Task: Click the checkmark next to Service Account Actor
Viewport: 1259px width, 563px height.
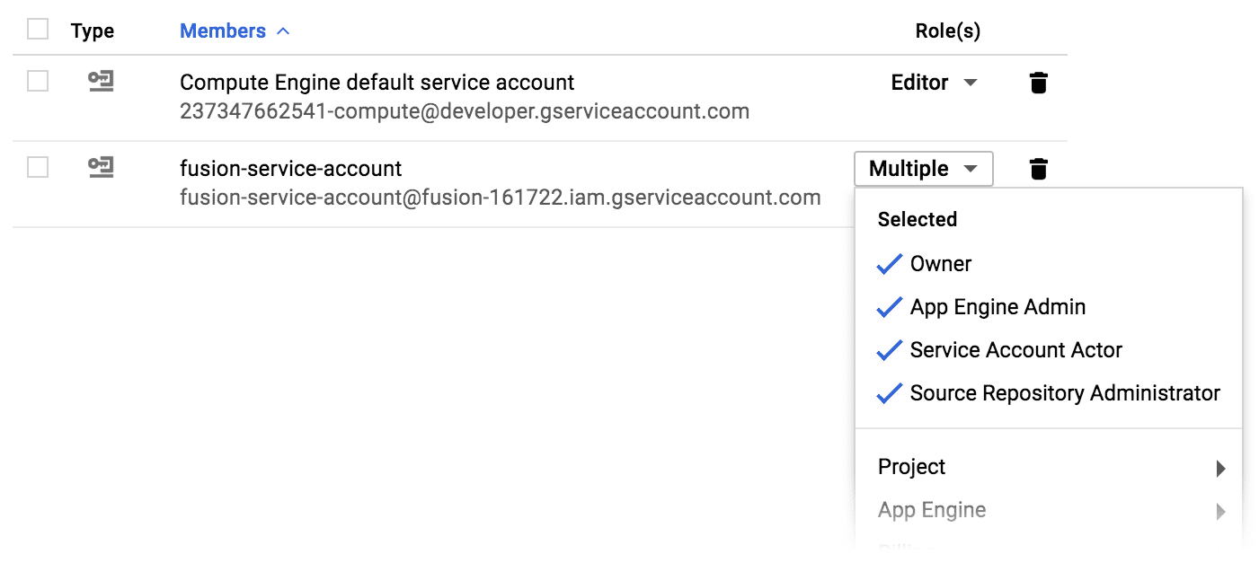Action: click(888, 349)
